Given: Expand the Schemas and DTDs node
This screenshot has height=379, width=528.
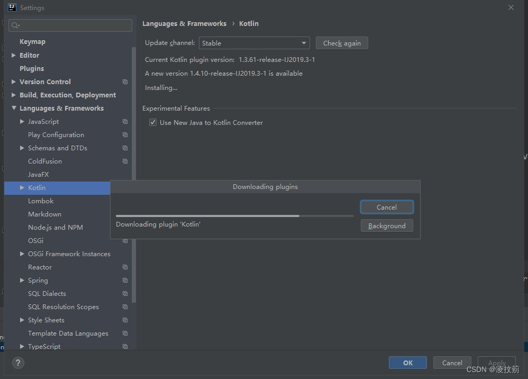Looking at the screenshot, I should 22,148.
